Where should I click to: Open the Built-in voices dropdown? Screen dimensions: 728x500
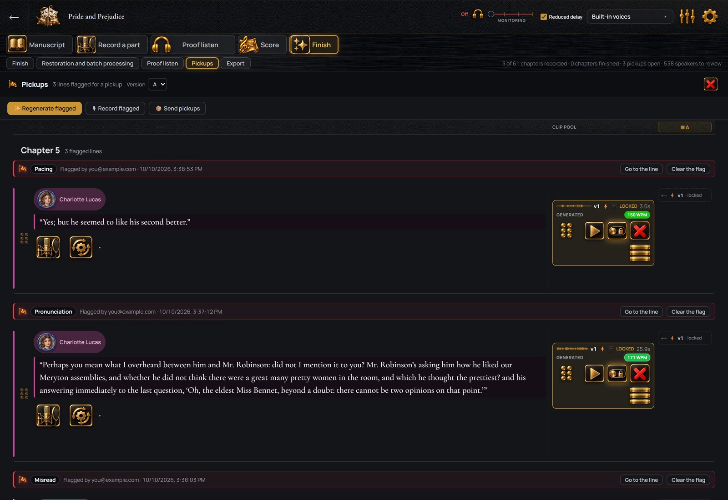pos(630,17)
